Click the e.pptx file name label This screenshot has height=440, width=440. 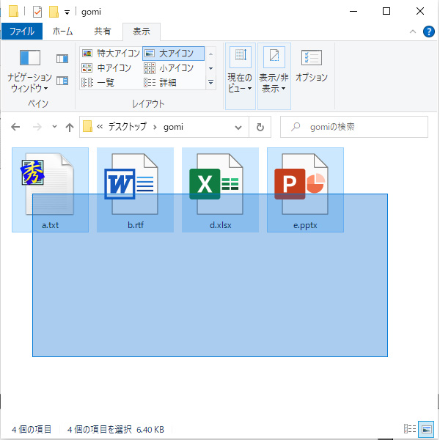coord(305,225)
